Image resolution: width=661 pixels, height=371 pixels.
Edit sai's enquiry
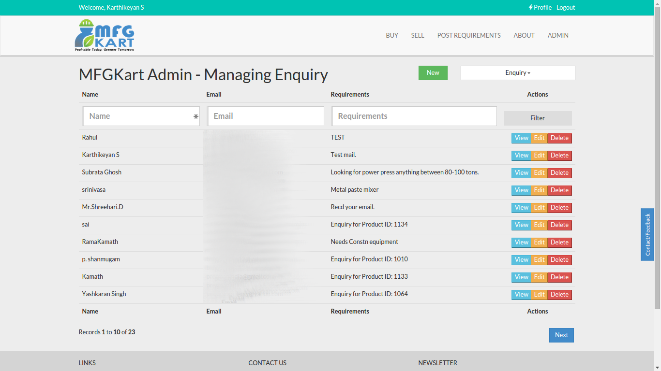[x=539, y=225]
